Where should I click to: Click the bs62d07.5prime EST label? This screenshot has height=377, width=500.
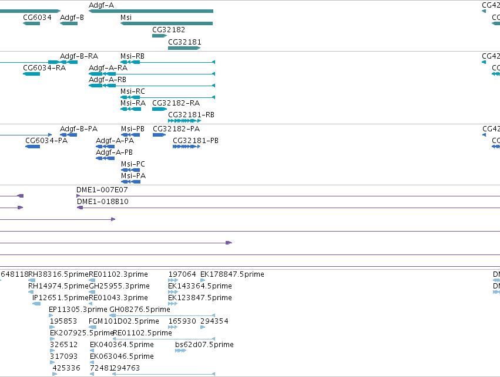pos(204,345)
